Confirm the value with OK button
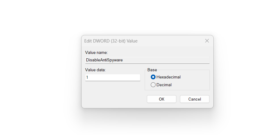263x135 pixels. pos(162,99)
